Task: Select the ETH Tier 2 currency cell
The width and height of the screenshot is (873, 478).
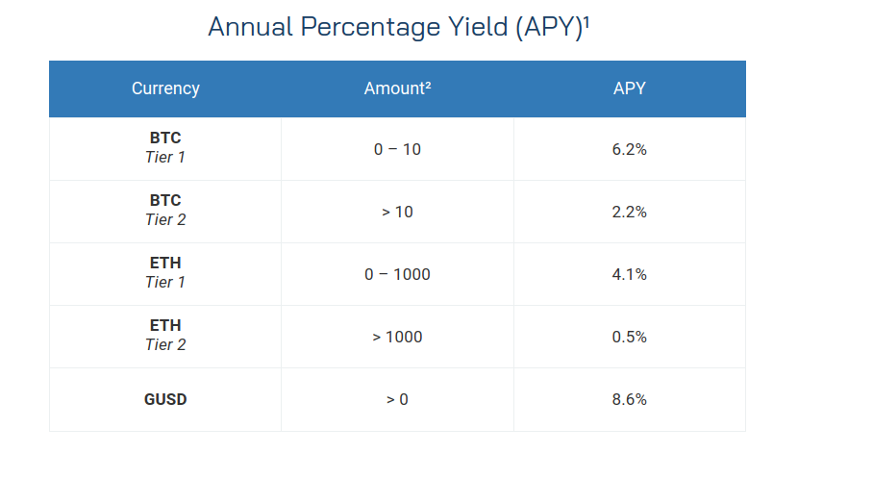Action: point(165,336)
